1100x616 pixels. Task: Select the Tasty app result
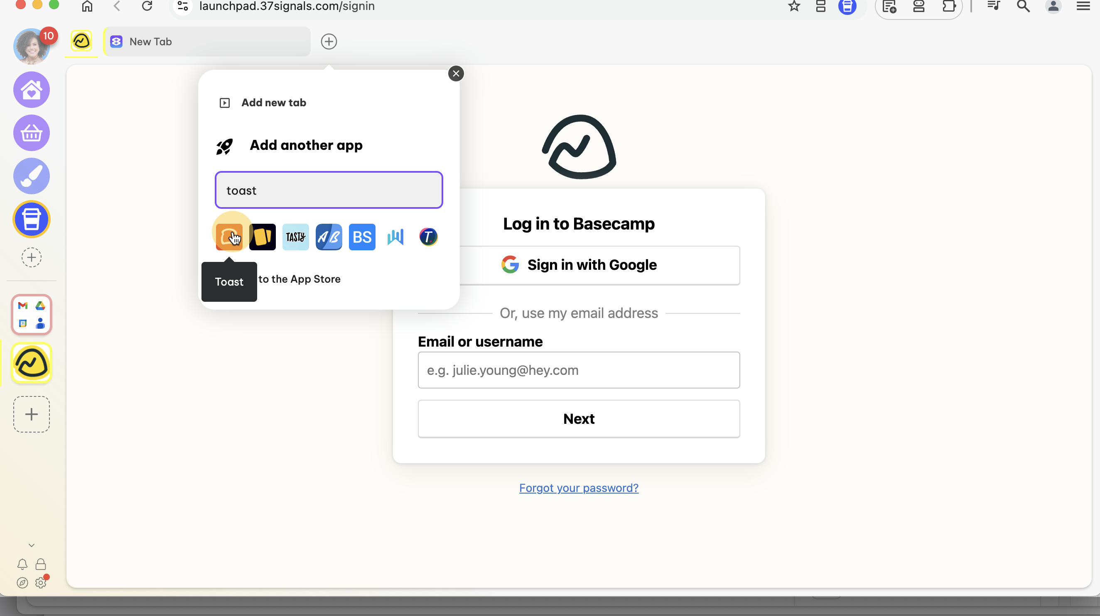295,237
